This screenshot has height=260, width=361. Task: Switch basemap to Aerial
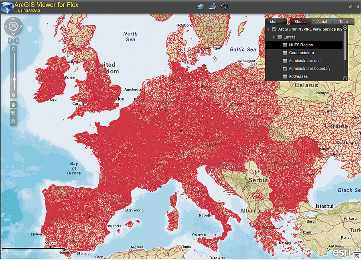tap(322, 21)
